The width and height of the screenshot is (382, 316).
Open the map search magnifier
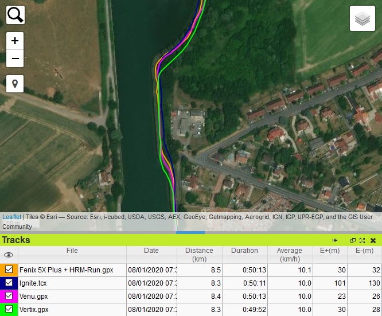[x=15, y=15]
